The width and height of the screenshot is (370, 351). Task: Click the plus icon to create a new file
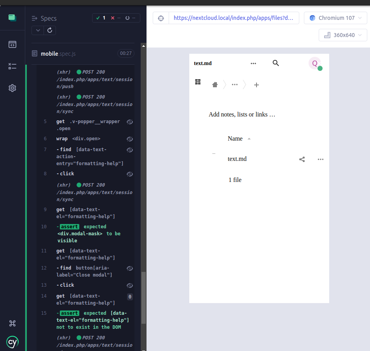pos(256,85)
